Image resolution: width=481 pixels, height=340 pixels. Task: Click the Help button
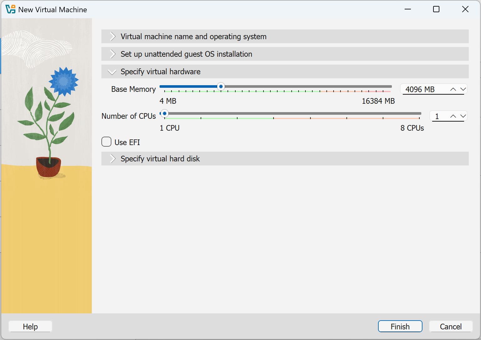[30, 327]
